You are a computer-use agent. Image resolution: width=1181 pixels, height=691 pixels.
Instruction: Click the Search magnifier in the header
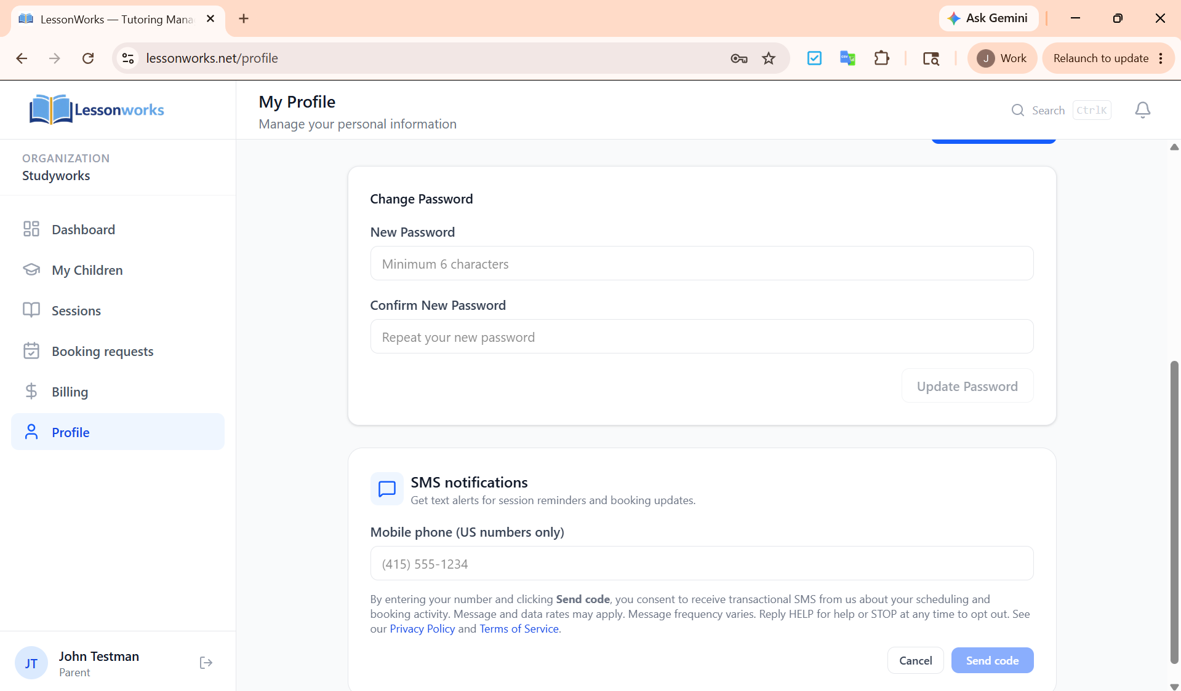(x=1018, y=110)
